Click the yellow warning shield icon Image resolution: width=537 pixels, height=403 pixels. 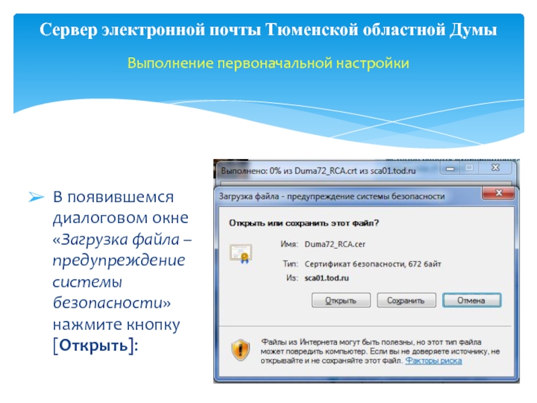click(x=240, y=350)
